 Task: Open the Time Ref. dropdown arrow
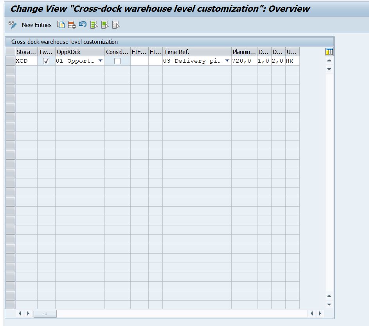click(227, 61)
